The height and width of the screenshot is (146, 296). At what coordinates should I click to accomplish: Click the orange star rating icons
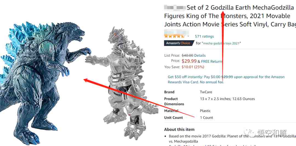pyautogui.click(x=174, y=36)
